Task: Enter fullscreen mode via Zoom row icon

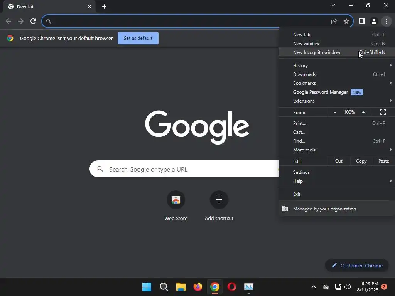Action: 383,112
